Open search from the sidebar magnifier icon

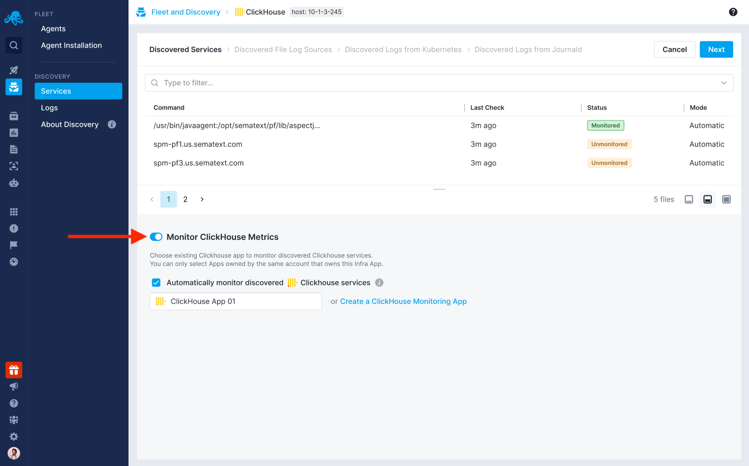[14, 46]
